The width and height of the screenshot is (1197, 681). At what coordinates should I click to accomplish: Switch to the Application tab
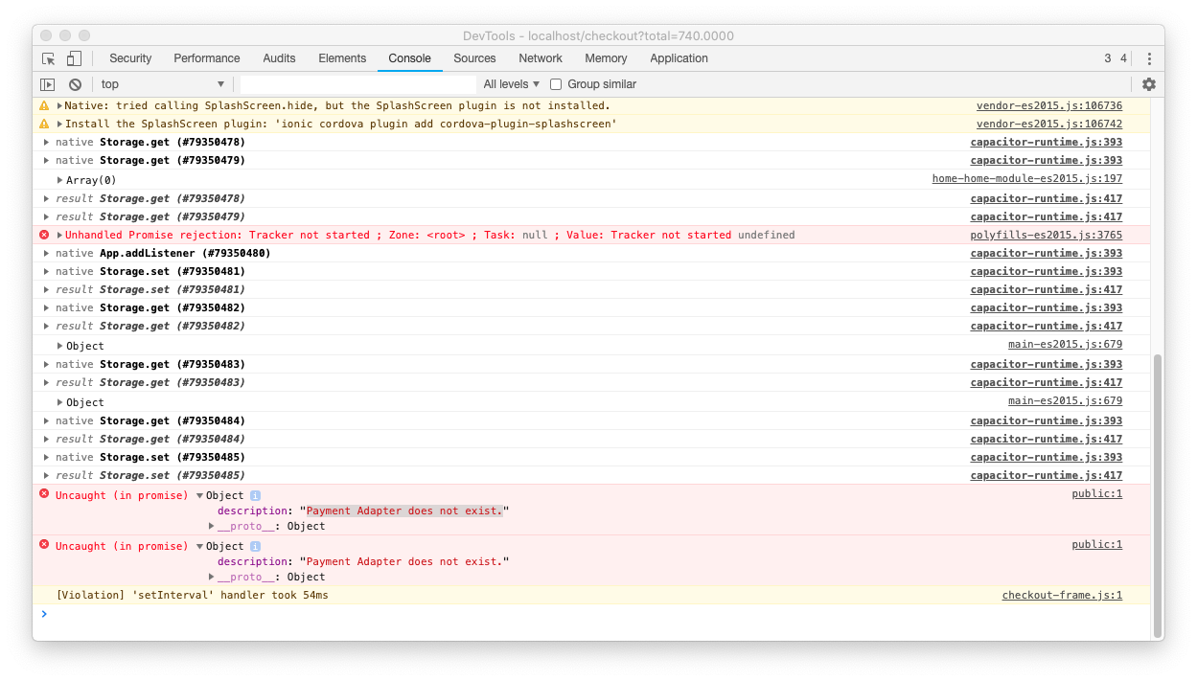click(679, 58)
